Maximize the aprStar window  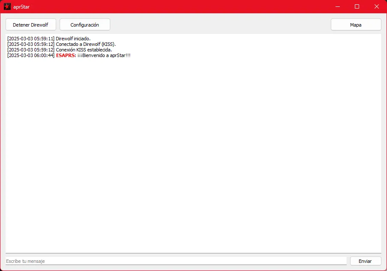[357, 6]
